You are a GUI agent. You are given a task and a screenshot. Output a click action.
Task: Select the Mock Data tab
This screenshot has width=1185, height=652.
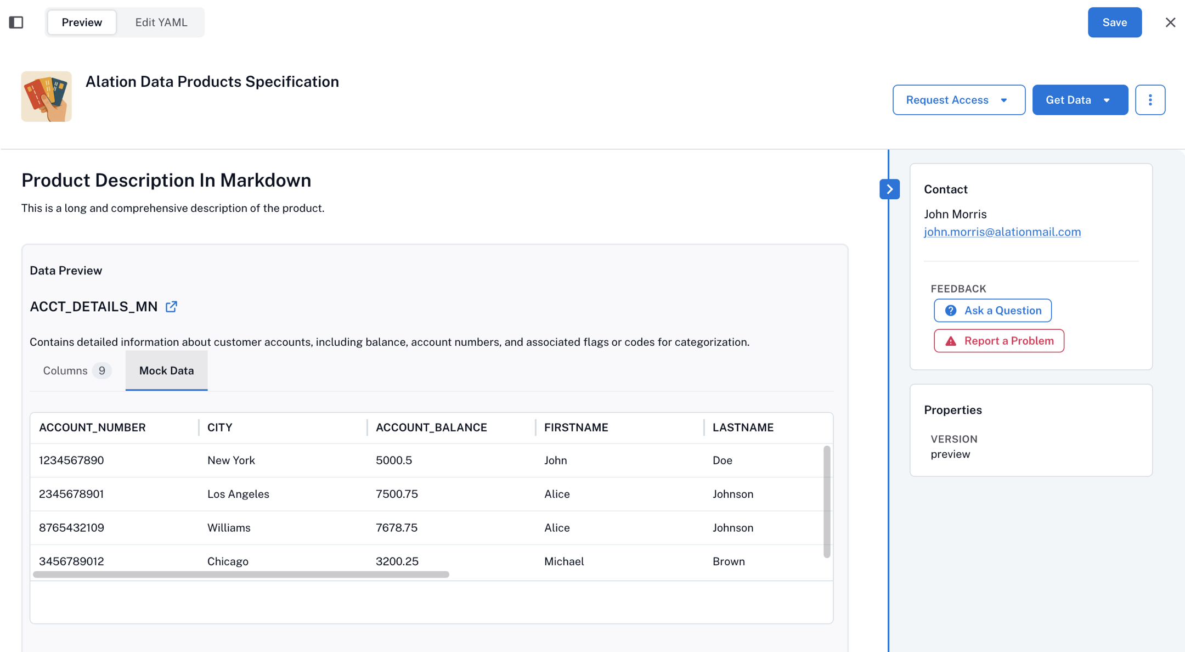pos(166,370)
